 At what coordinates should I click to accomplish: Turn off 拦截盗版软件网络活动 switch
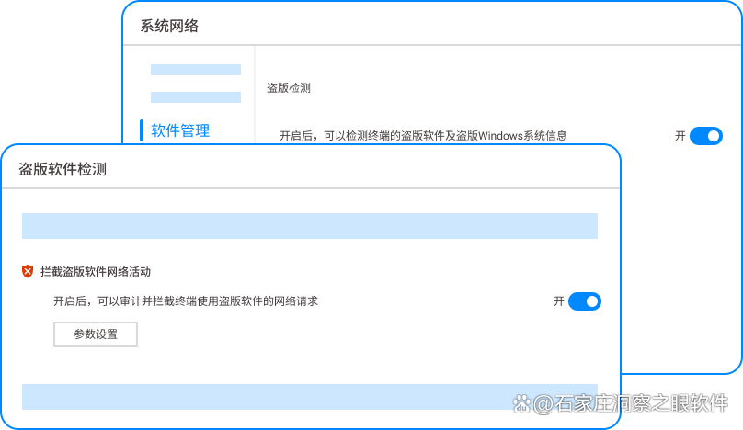point(585,301)
